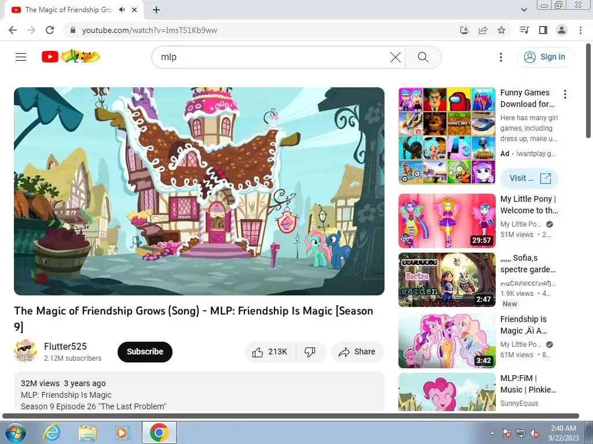Subscribe to Flutter525 channel
593x444 pixels.
coord(145,352)
